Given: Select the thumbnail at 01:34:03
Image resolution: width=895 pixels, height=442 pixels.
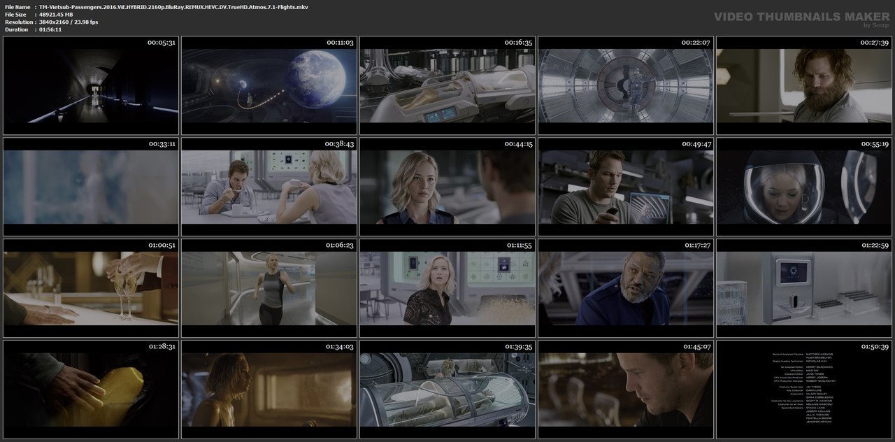Looking at the screenshot, I should 269,389.
